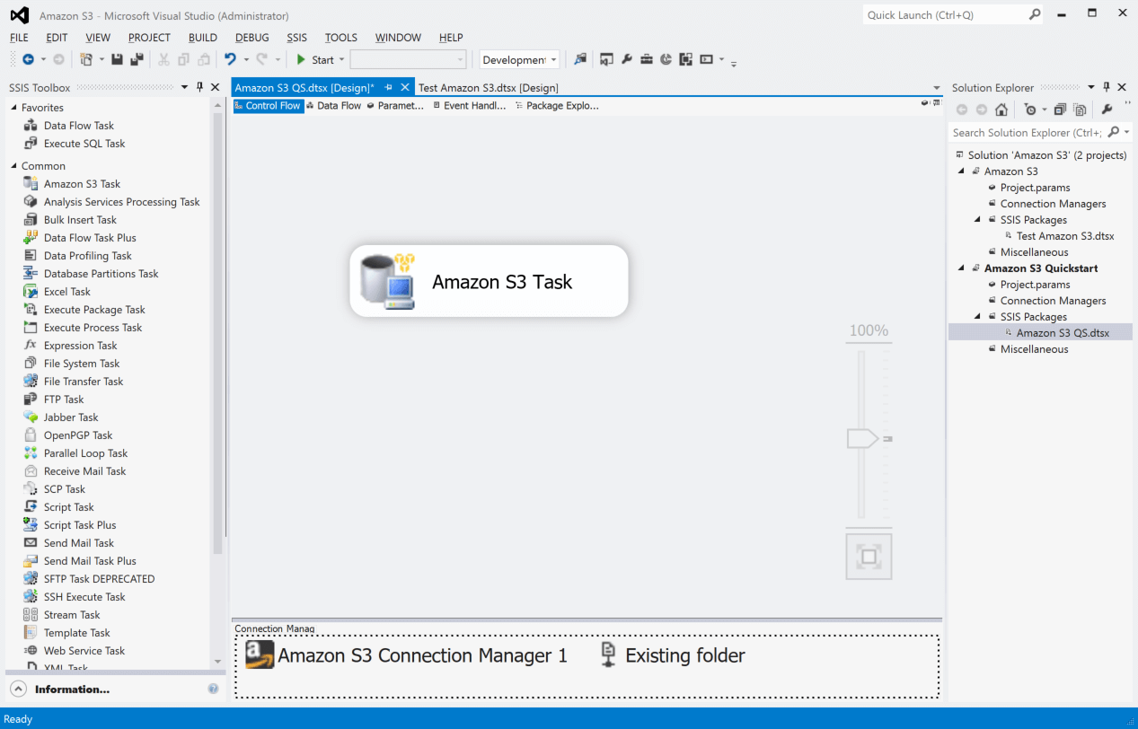Click the toolbox briefcase icon in the main toolbar
The image size is (1138, 729).
point(647,59)
